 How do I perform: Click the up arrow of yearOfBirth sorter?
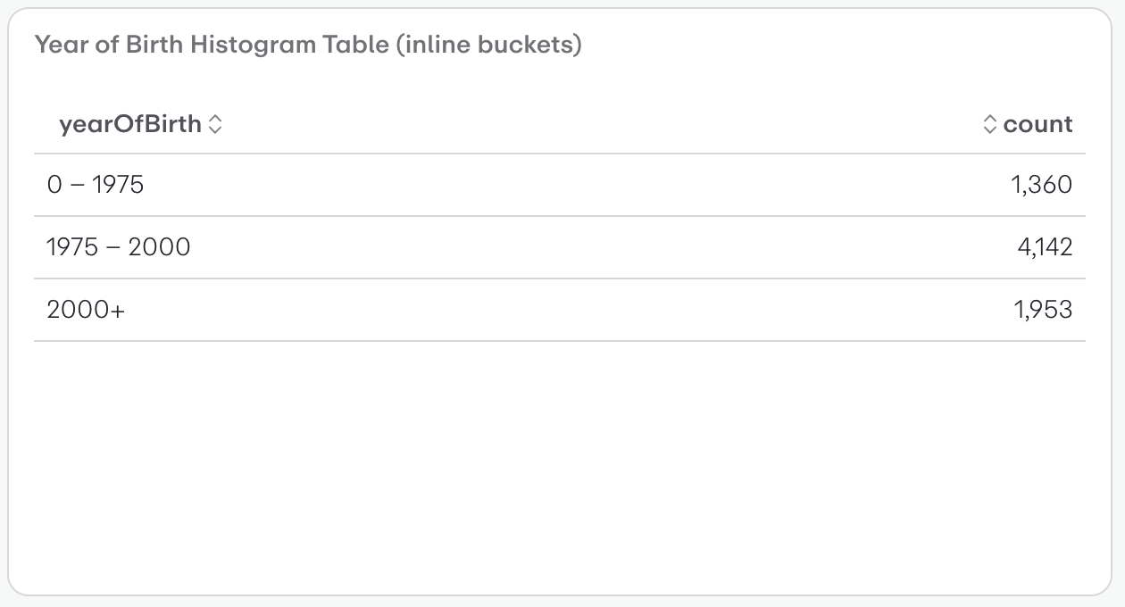tap(216, 119)
